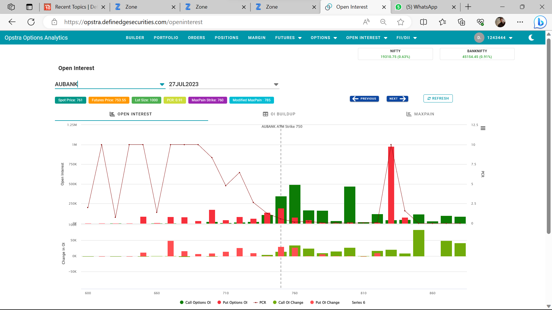Reload page with browser refresh icon
Screen dimensions: 552x310
tap(31, 22)
